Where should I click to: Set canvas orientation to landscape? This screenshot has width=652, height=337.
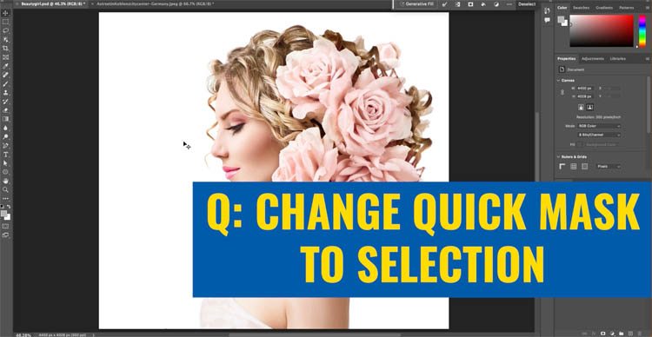[589, 107]
